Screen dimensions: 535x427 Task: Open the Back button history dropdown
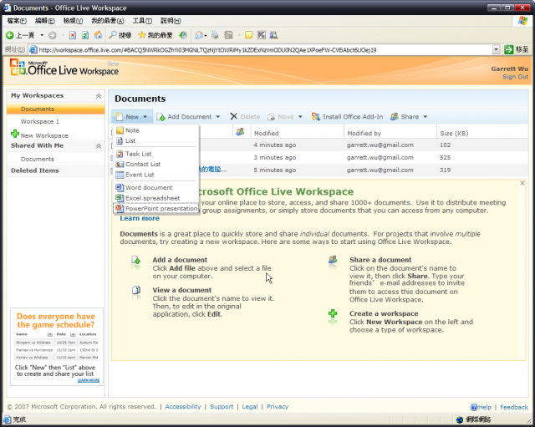42,35
